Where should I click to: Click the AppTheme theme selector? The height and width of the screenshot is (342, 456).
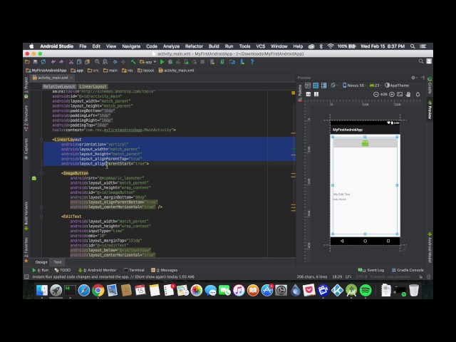coord(397,85)
